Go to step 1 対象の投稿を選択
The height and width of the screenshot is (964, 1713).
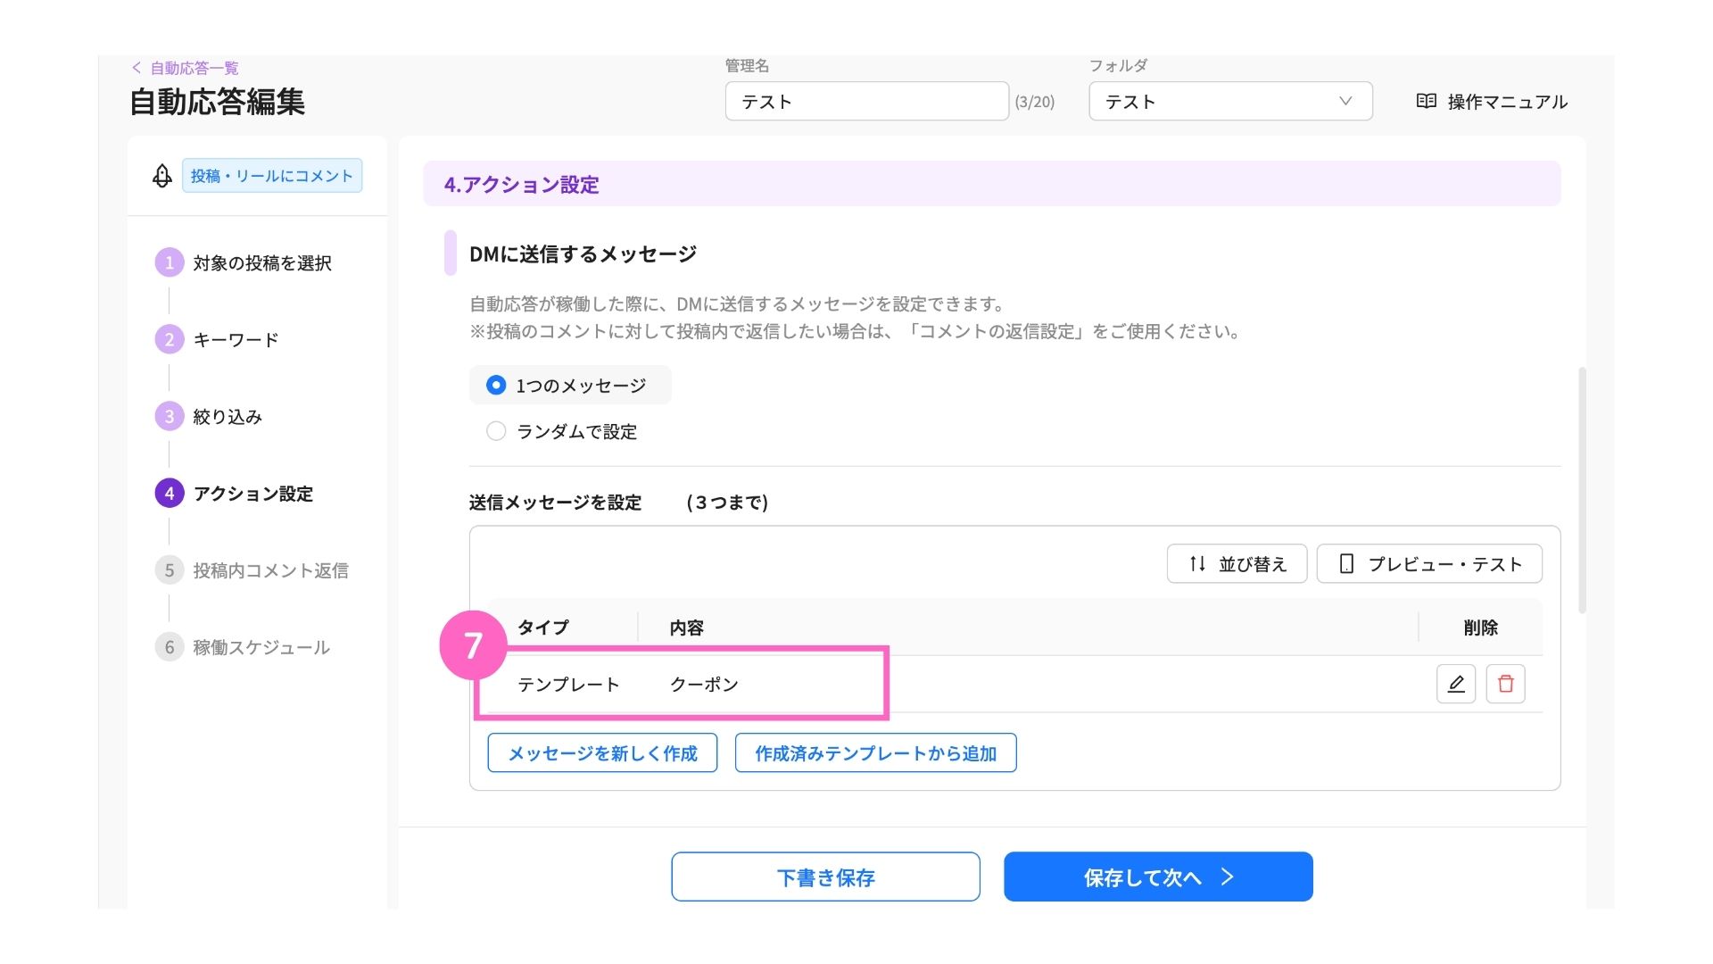coord(244,262)
